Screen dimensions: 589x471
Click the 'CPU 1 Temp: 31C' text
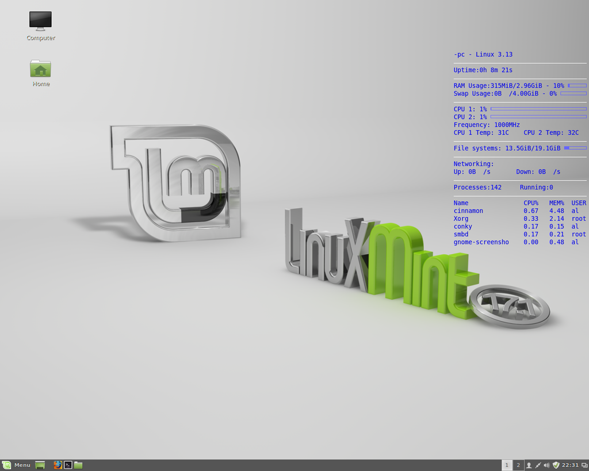(x=481, y=133)
